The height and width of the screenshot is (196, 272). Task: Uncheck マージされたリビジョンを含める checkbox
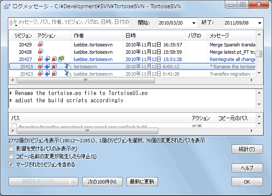[x=11, y=164]
